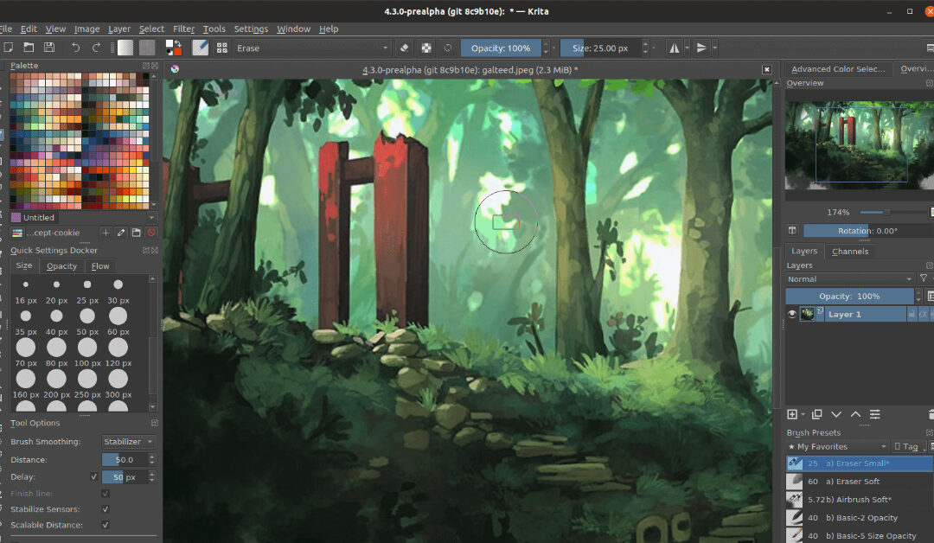The height and width of the screenshot is (543, 934).
Task: Click the overview mirror view icon
Action: tap(792, 230)
